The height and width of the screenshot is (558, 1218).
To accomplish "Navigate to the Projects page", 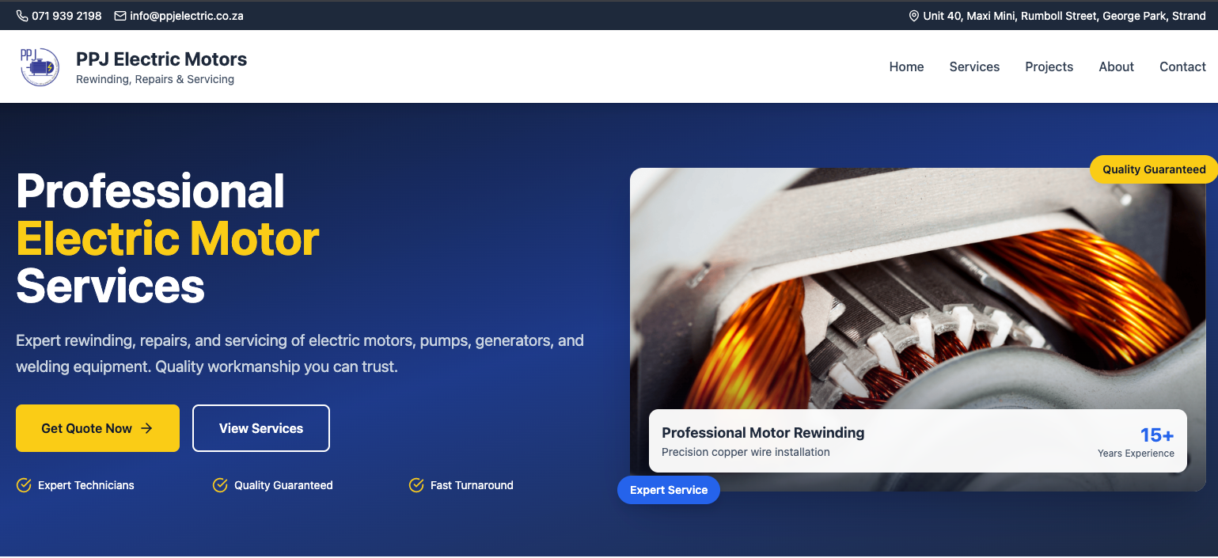I will coord(1049,66).
